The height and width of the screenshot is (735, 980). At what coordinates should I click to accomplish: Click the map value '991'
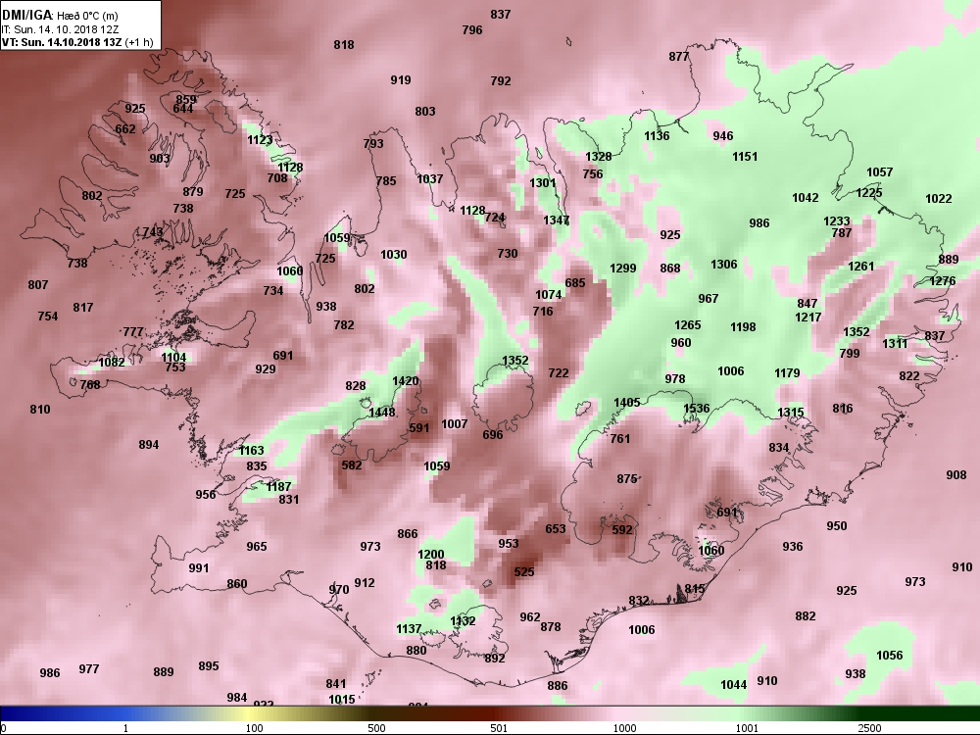pyautogui.click(x=199, y=568)
